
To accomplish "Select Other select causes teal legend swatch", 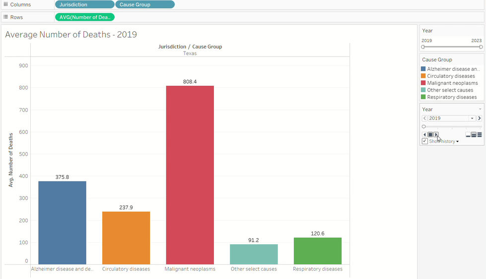I will coord(423,90).
